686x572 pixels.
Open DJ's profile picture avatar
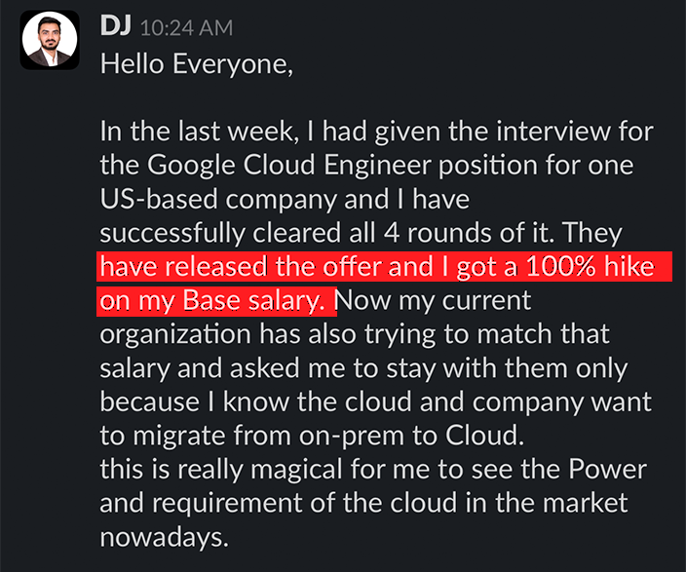(49, 41)
